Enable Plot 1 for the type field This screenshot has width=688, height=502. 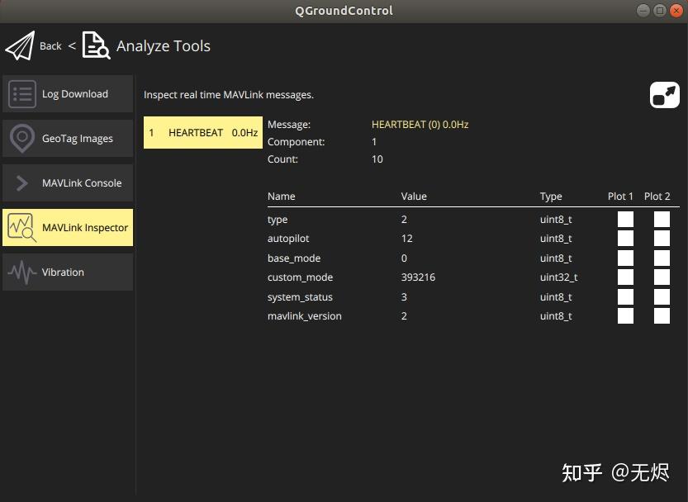[625, 219]
